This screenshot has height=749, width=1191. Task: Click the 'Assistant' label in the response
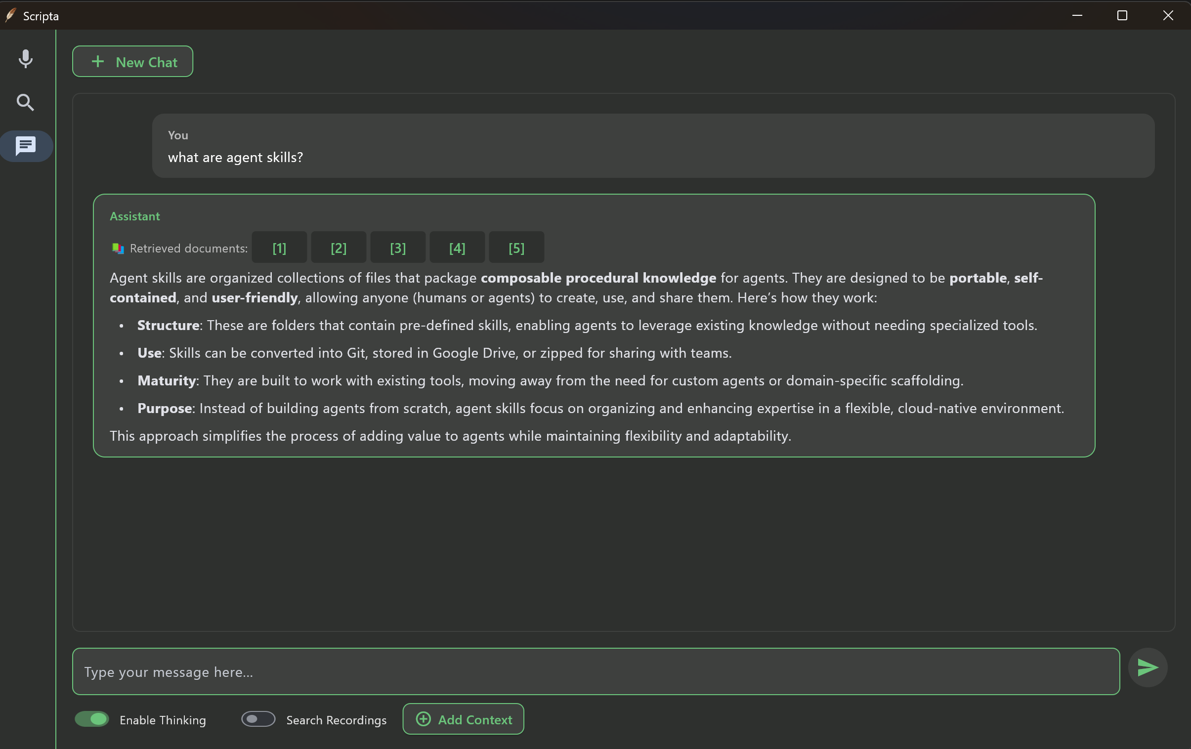tap(134, 216)
